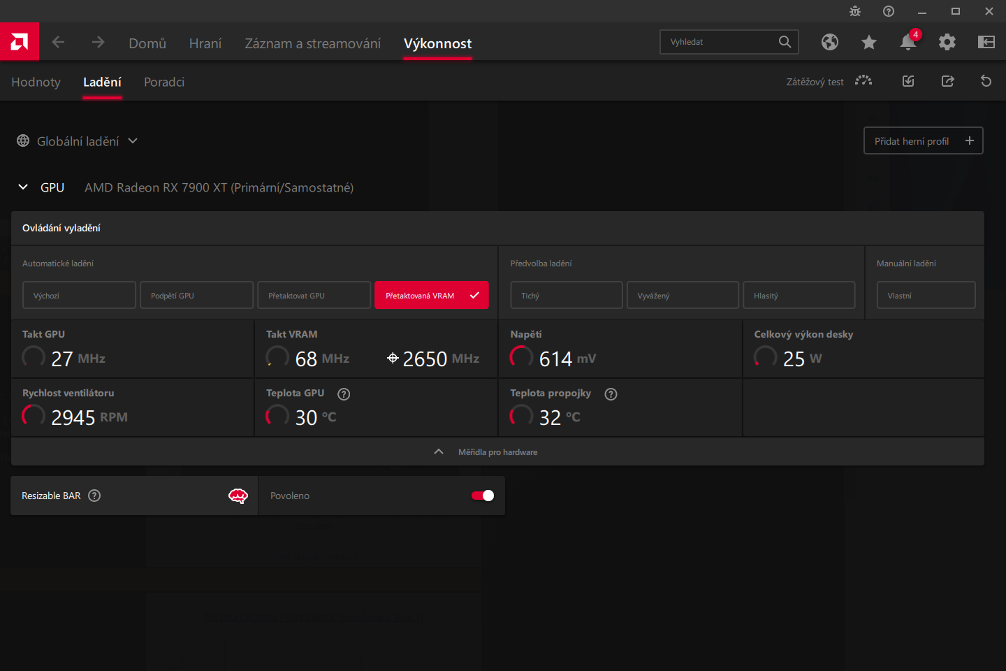Show help for Resizable BAR

pos(94,496)
